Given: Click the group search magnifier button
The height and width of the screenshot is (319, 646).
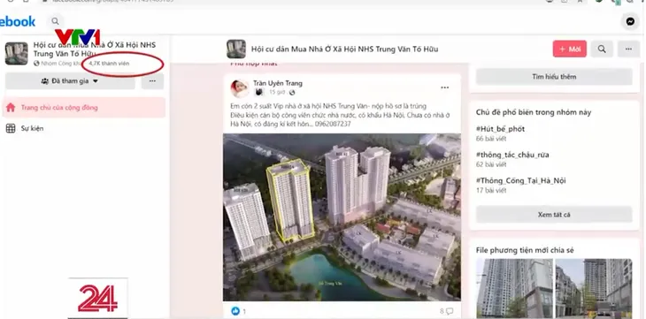Looking at the screenshot, I should click(x=602, y=49).
